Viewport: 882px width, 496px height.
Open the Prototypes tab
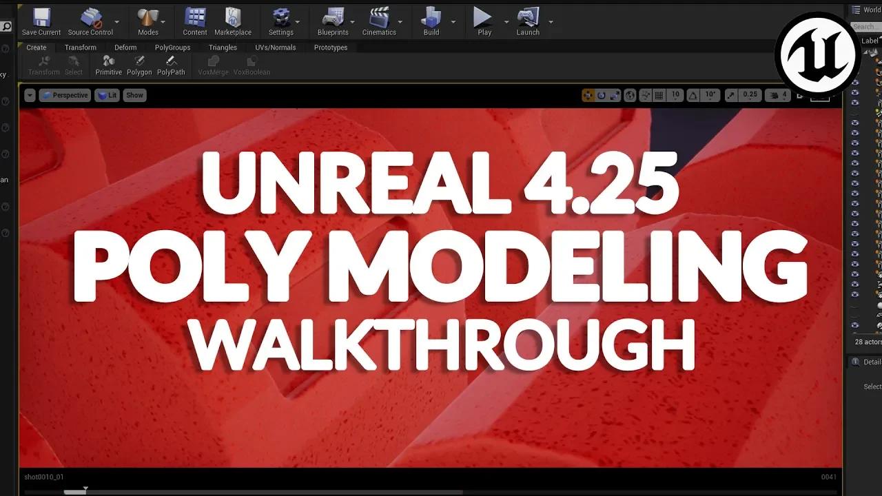click(x=331, y=48)
